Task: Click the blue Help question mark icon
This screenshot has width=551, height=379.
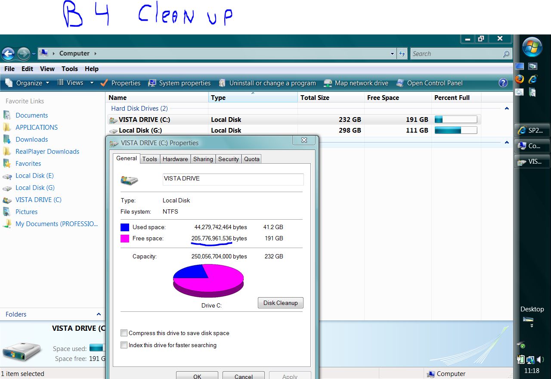Action: point(503,83)
